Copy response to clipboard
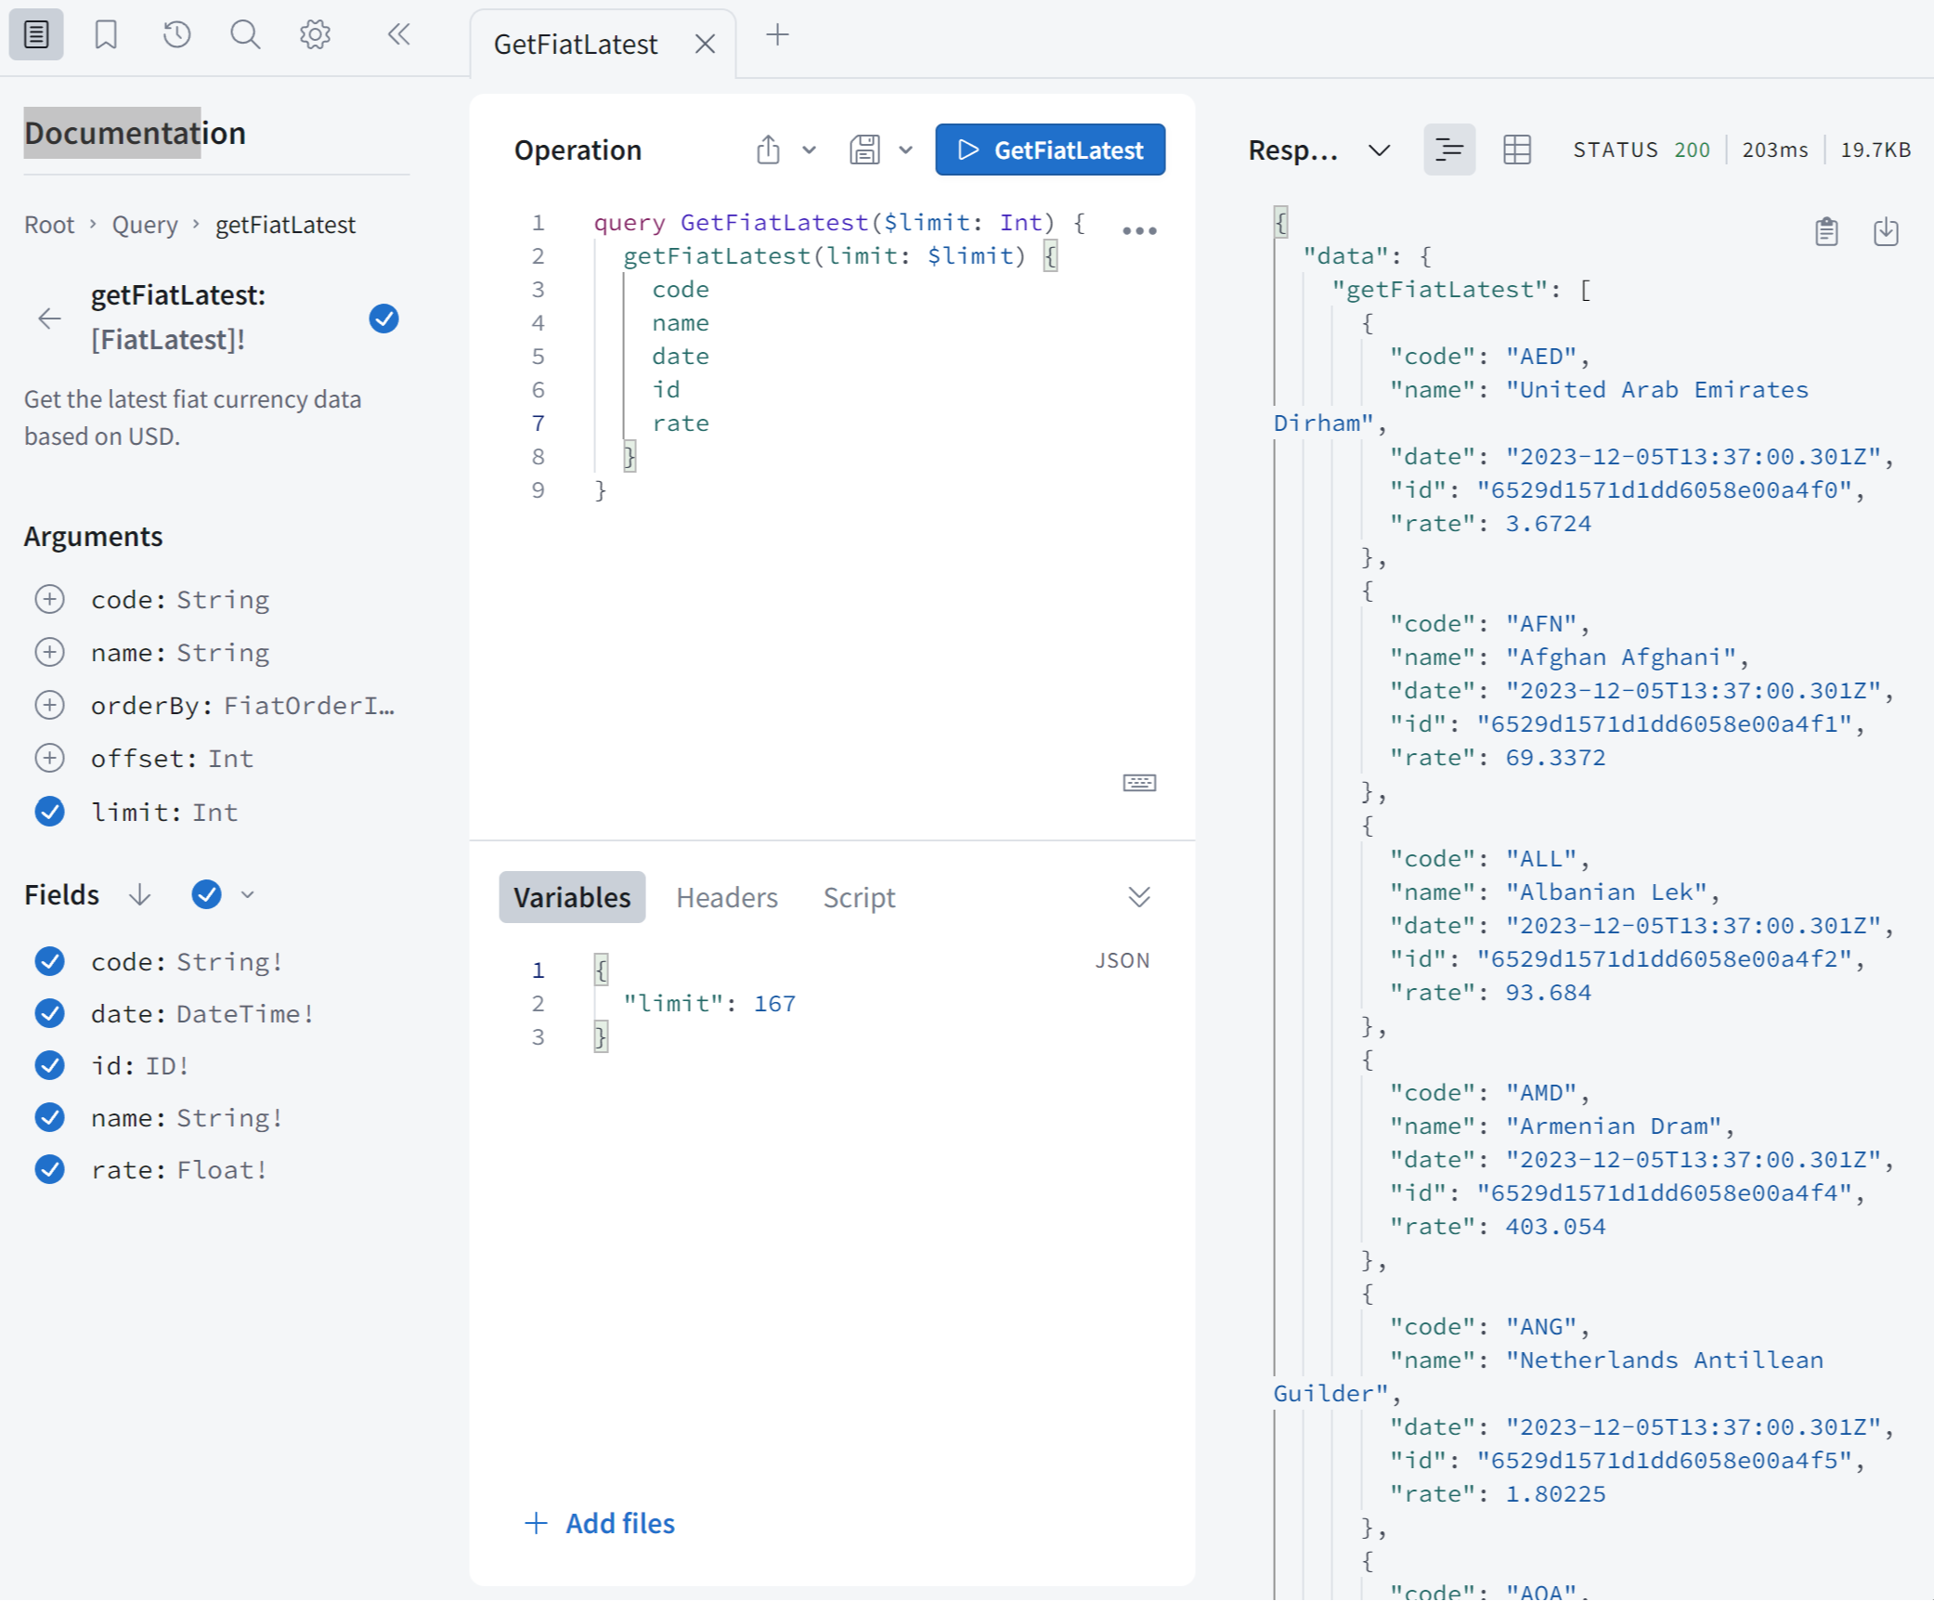 coord(1826,231)
